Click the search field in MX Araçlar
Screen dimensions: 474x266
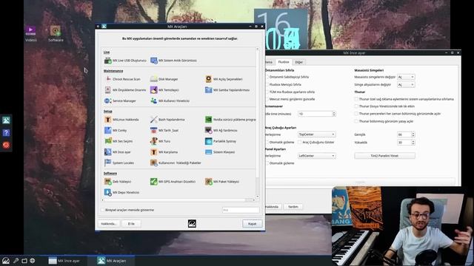coord(241,210)
